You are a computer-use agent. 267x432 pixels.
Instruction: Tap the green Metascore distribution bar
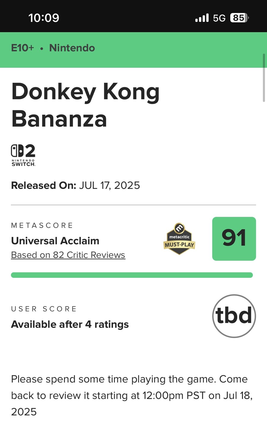click(132, 275)
